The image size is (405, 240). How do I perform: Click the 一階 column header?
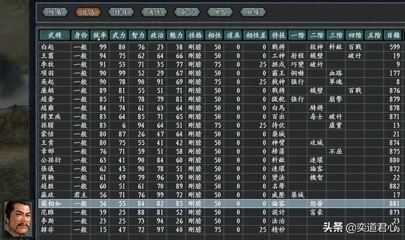click(x=297, y=35)
